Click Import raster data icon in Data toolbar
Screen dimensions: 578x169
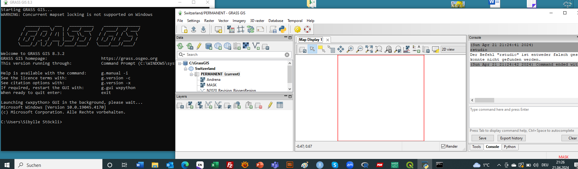[x=246, y=46]
